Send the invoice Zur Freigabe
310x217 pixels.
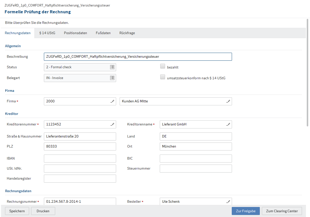246,211
